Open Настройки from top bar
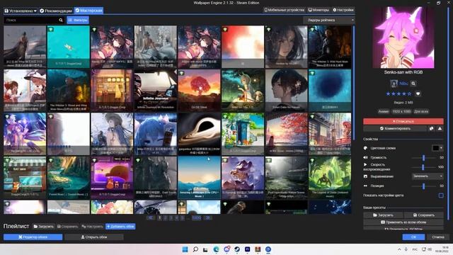This screenshot has width=453, height=255. coord(343,10)
